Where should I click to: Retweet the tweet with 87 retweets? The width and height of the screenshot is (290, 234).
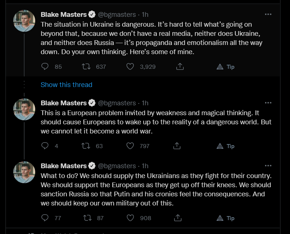point(87,218)
